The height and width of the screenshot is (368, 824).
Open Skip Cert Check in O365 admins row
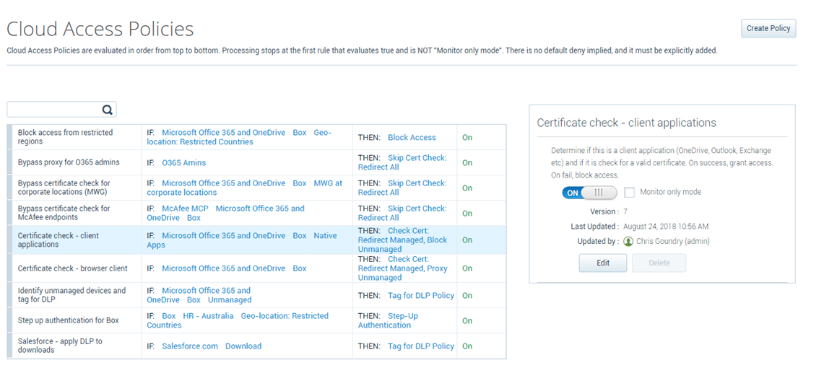pyautogui.click(x=402, y=163)
